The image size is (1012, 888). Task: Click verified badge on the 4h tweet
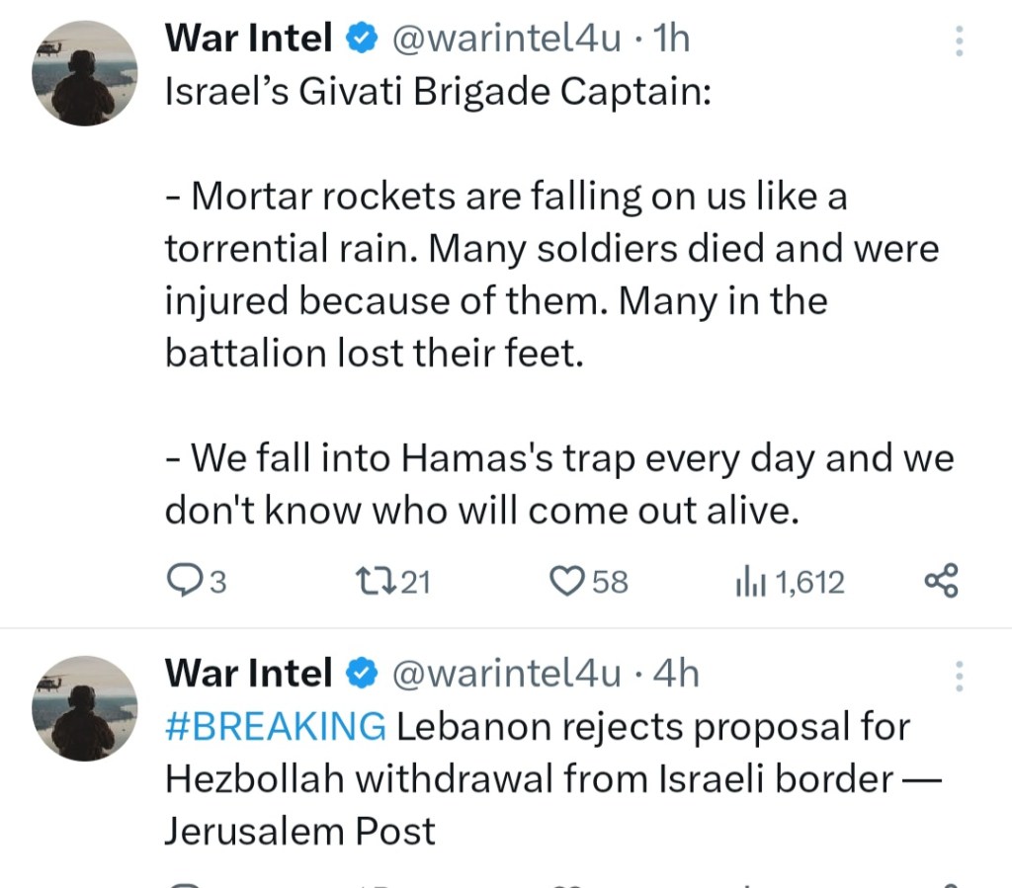tap(362, 674)
